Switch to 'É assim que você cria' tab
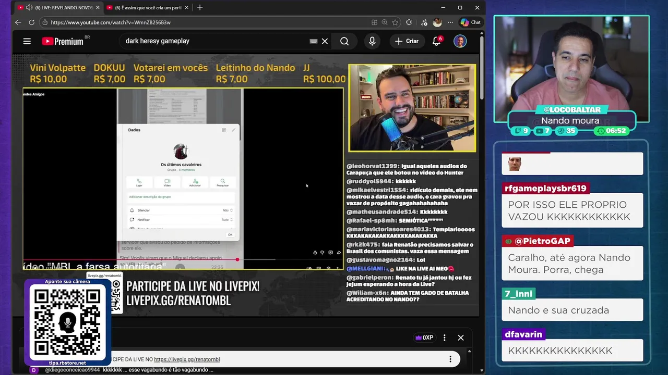The height and width of the screenshot is (375, 668). click(x=148, y=7)
